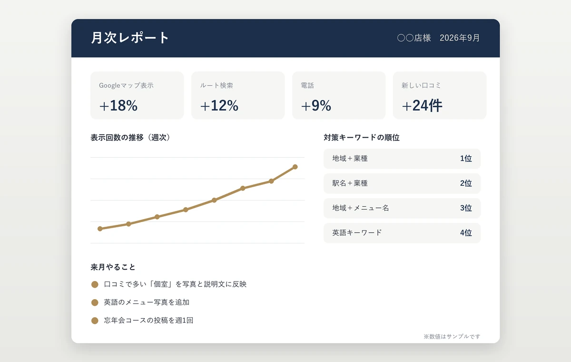The image size is (571, 362).
Task: Select the 地域＋業種 keyword row
Action: (x=402, y=159)
